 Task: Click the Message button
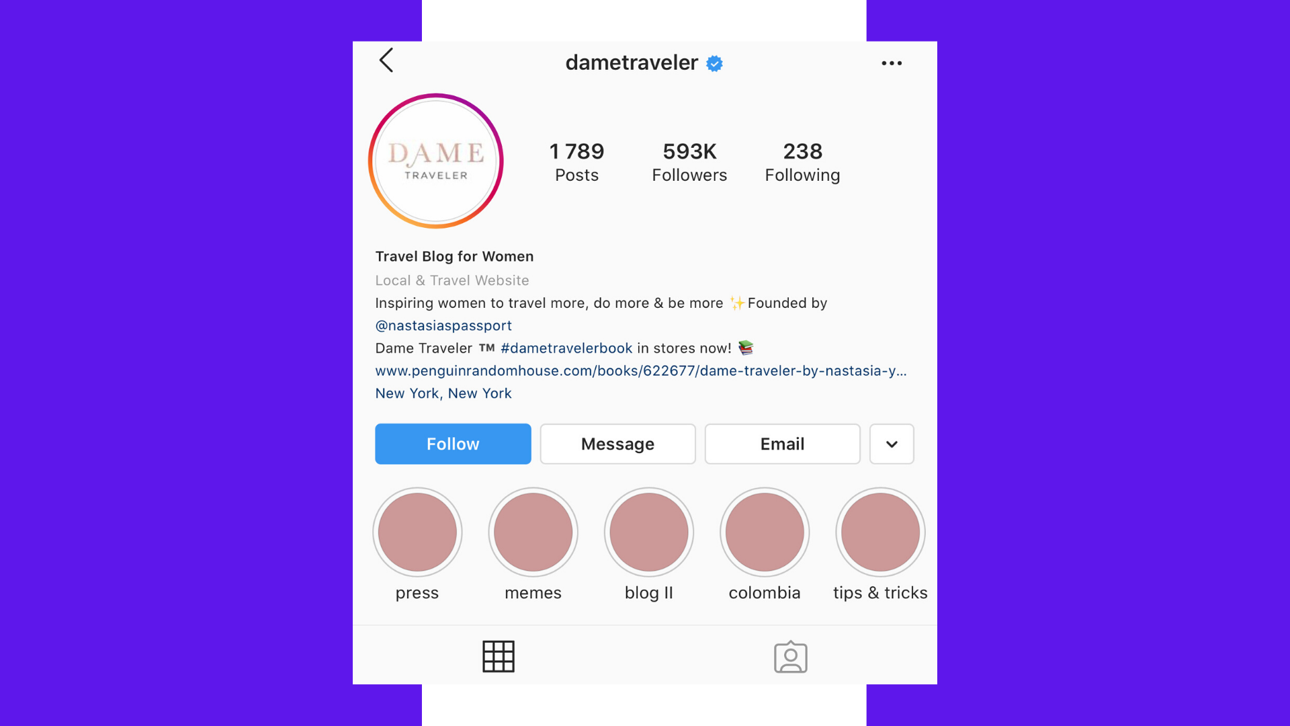(x=617, y=443)
